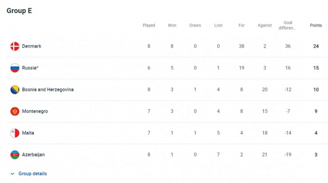Open the Group details link
This screenshot has width=328, height=183.
click(32, 174)
